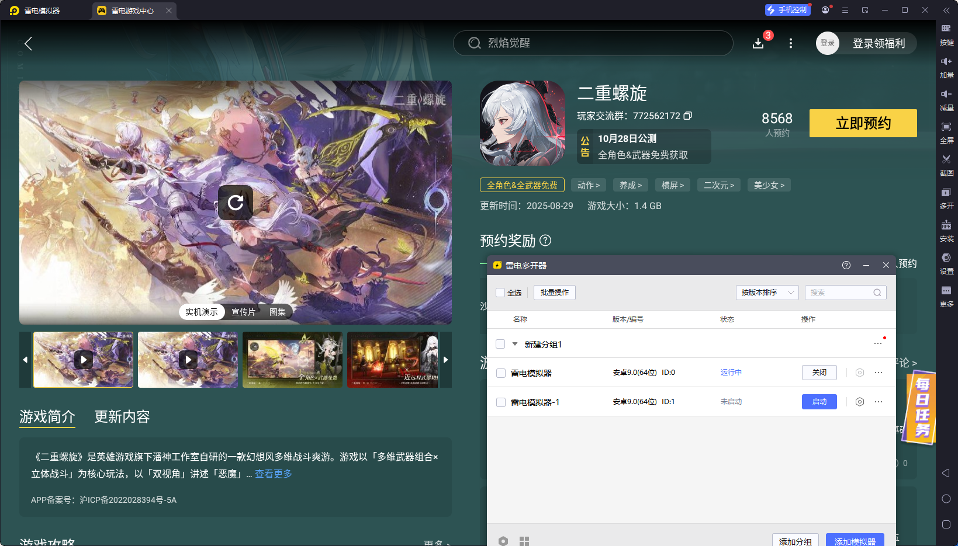Show previous thumbnails with left arrow
The image size is (958, 546).
coord(25,360)
